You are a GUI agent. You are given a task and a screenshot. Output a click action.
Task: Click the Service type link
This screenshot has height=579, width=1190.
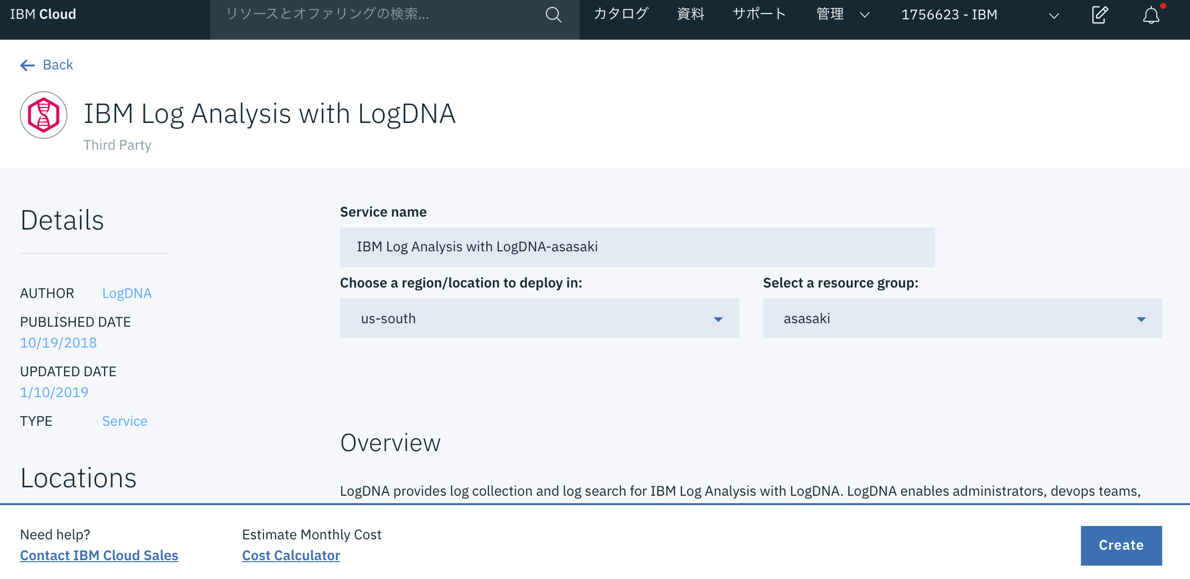point(124,421)
